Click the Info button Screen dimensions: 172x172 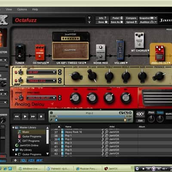[102, 18]
